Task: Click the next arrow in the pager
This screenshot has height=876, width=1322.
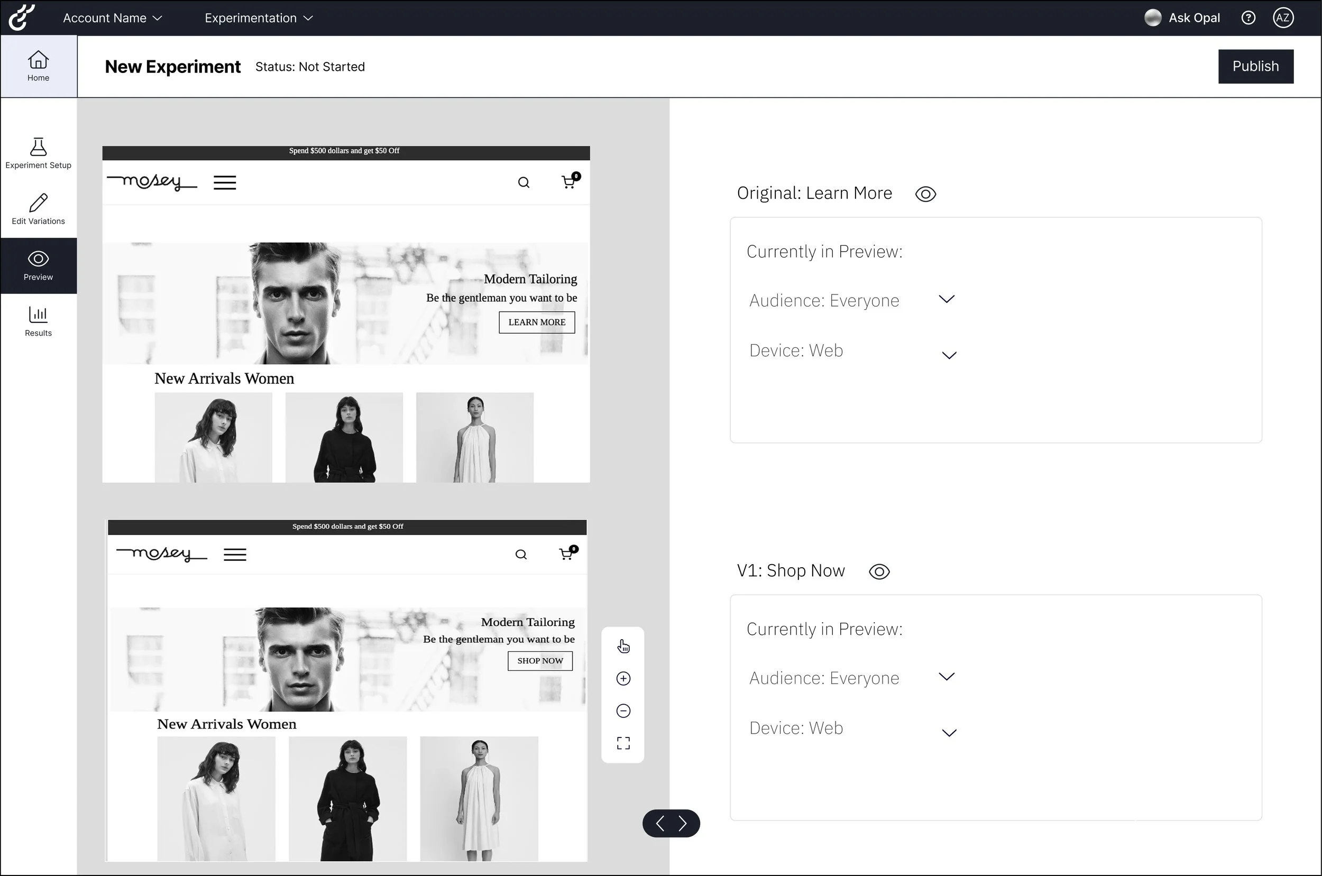Action: pyautogui.click(x=682, y=823)
